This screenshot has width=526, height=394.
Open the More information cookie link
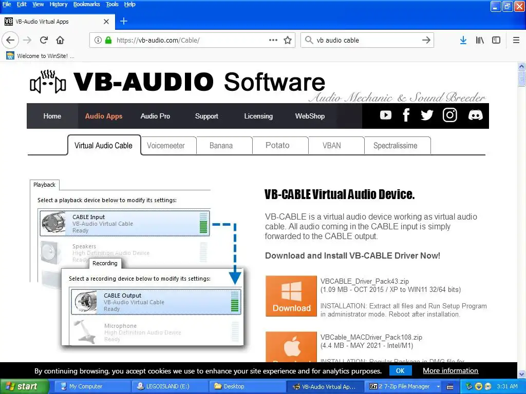(450, 370)
